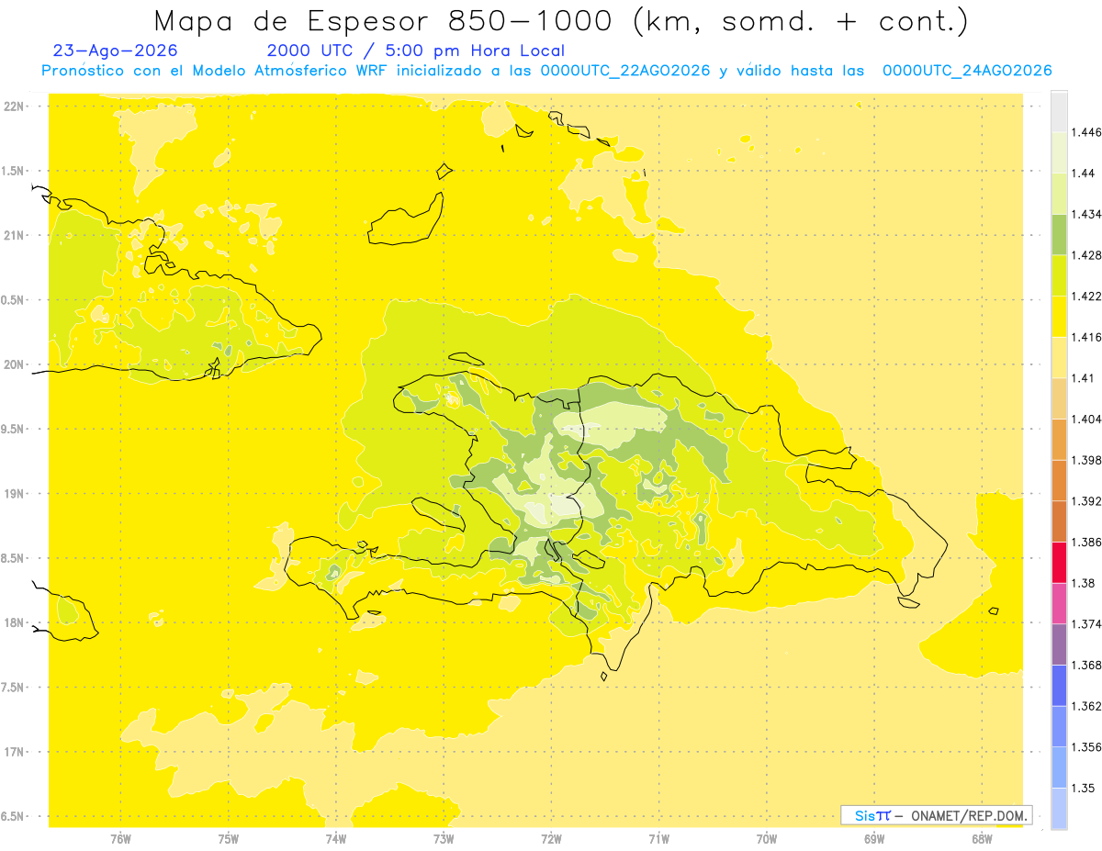Click the legend value "1.386"
This screenshot has width=1102, height=851.
coord(1087,542)
